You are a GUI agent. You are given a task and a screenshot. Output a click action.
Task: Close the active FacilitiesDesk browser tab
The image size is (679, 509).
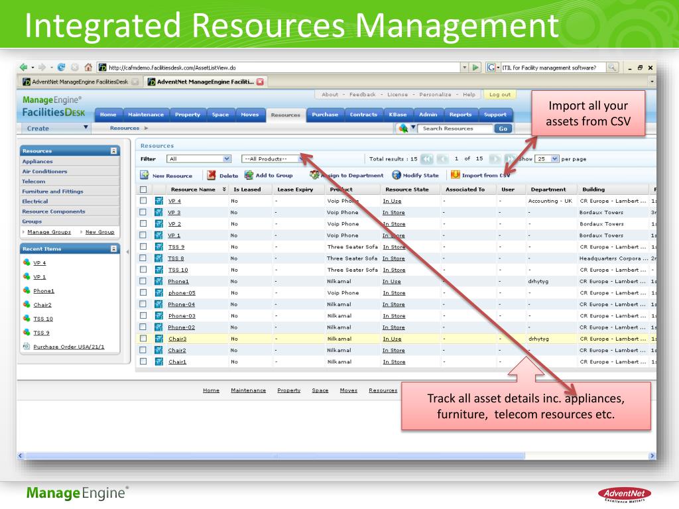(260, 82)
